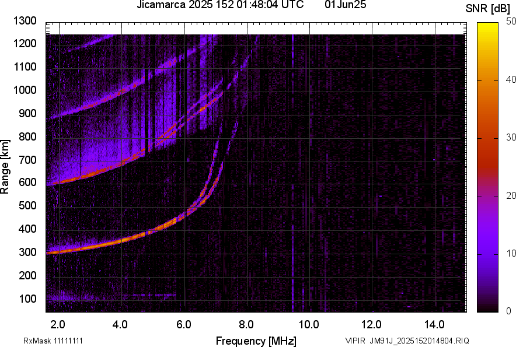This screenshot has height=347, width=516.
Task: Click the colorbar tick label '20'
Action: (x=511, y=195)
